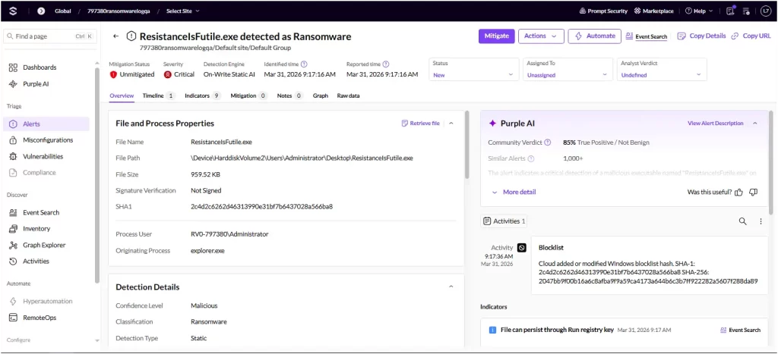Give thumbs up to Purple AI summary
Image resolution: width=778 pixels, height=354 pixels.
(738, 192)
